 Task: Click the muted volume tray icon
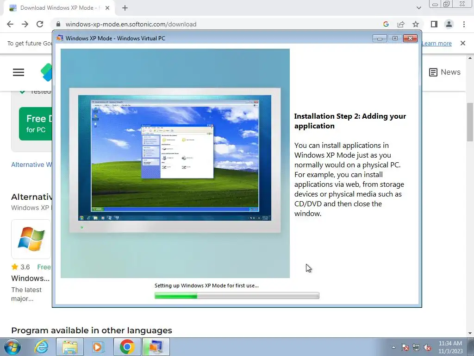[x=427, y=347]
